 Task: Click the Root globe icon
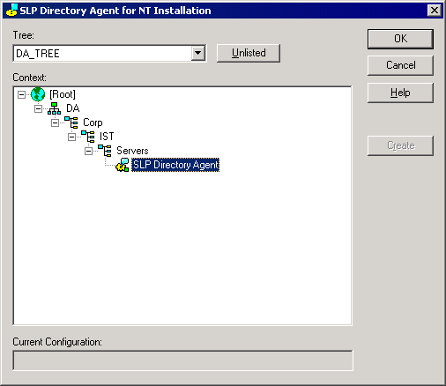tap(38, 94)
